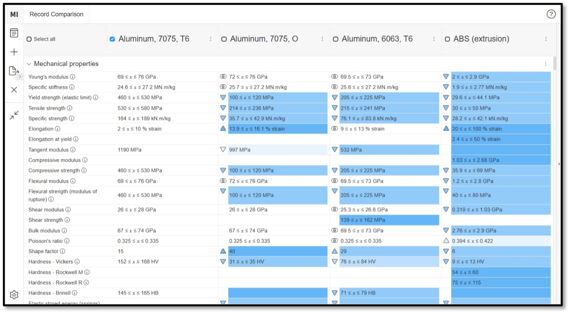Click the vertical scrollbar on the right
Viewport: 571px width, 315px height.
pos(555,63)
